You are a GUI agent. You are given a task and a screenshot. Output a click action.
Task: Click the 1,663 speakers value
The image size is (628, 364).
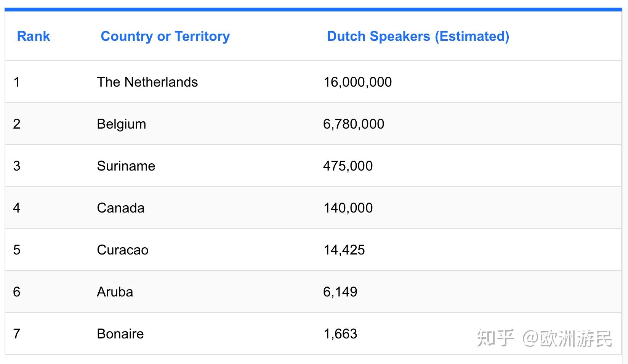point(340,334)
